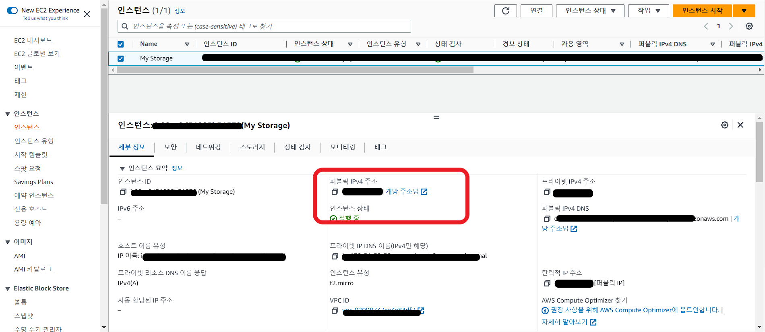Image resolution: width=765 pixels, height=332 pixels.
Task: Collapse the 인스턴스 요약 section
Action: pos(122,168)
